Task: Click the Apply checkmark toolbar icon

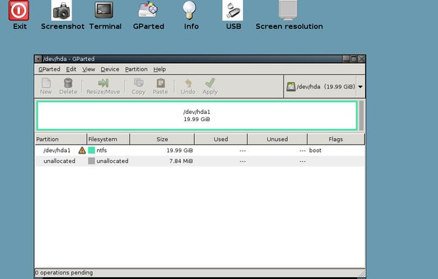Action: pos(210,83)
